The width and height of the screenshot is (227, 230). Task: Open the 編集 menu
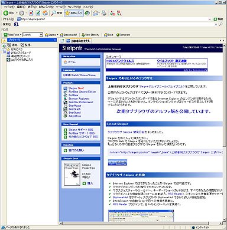(21, 7)
